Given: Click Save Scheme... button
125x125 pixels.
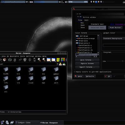Looking at the screenshot, I should [87, 60].
